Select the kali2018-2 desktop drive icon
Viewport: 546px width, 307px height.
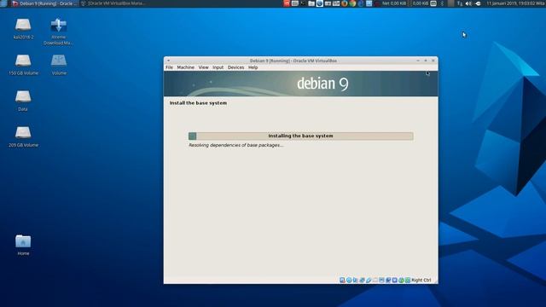click(x=23, y=29)
